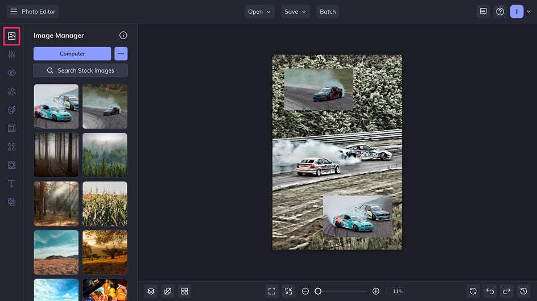Viewport: 537px width, 301px height.
Task: Select the single drift car smoke thumbnail
Action: [105, 106]
